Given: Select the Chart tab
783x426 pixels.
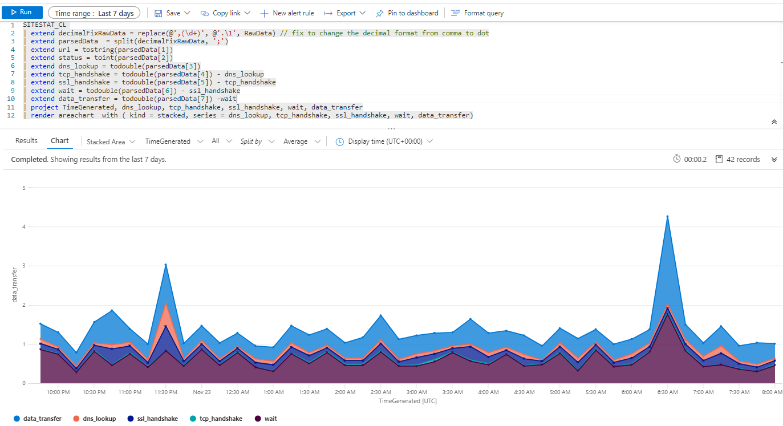Looking at the screenshot, I should click(59, 141).
